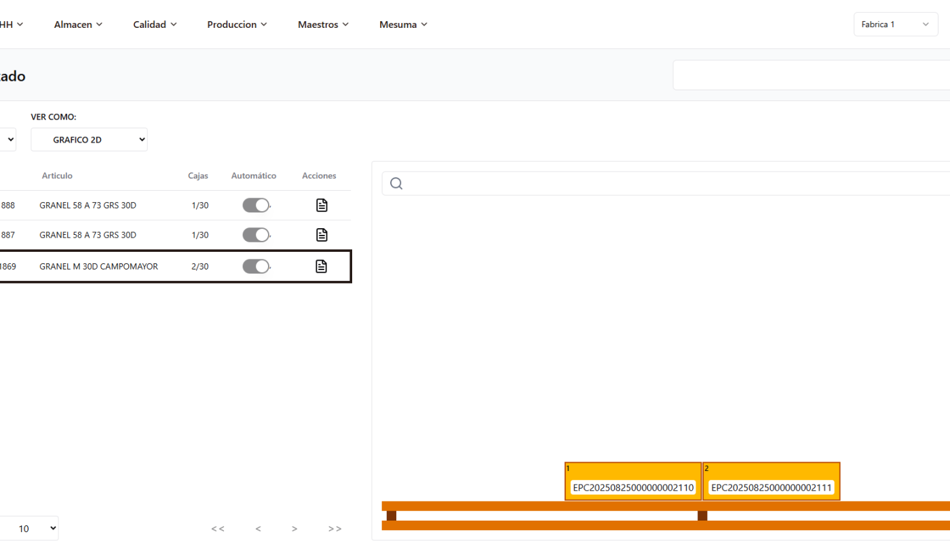Open the Produccion menu
The width and height of the screenshot is (950, 543).
tap(237, 24)
